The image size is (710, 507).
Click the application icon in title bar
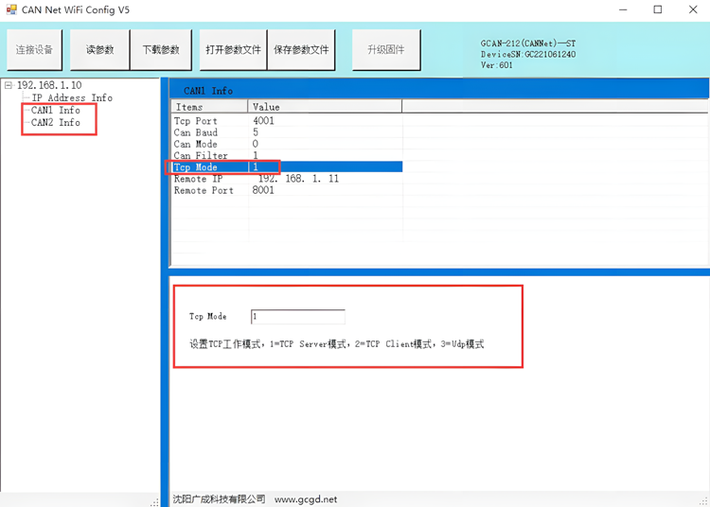click(10, 9)
